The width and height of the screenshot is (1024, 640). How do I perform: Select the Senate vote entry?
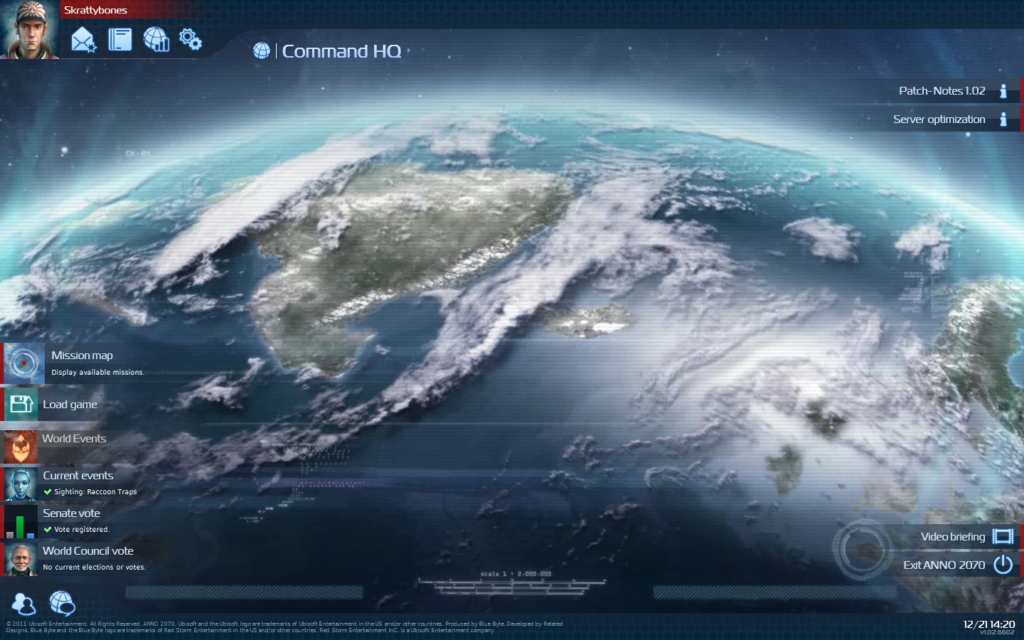point(71,513)
